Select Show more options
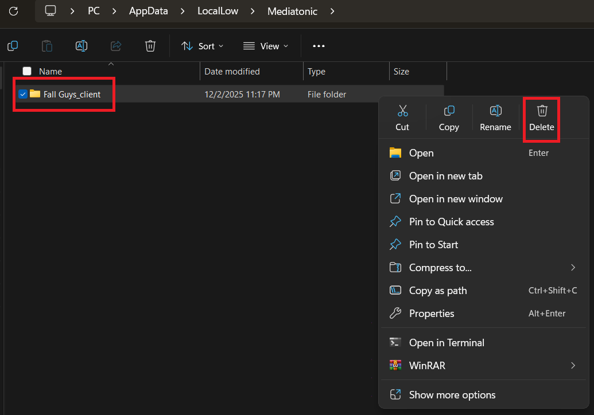Screen dimensions: 594x415 click(x=452, y=394)
